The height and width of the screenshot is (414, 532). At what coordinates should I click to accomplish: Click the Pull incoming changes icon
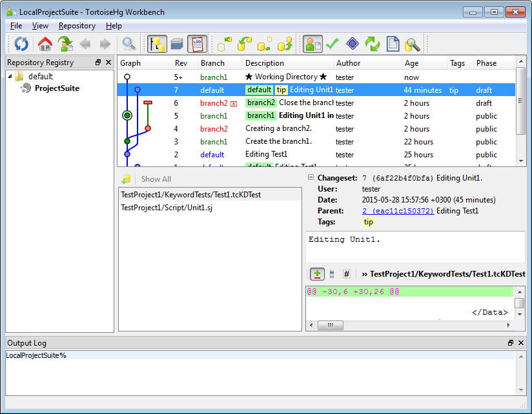click(244, 44)
